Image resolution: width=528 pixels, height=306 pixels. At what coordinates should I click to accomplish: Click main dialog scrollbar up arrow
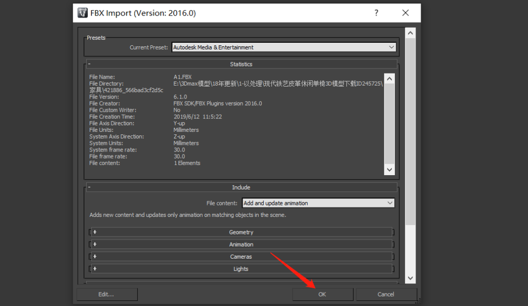point(410,33)
